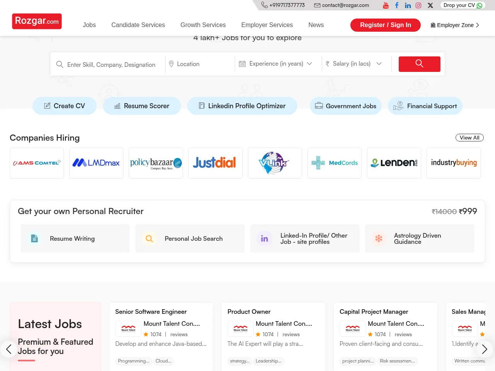Open the X (Twitter) social icon

[x=430, y=5]
